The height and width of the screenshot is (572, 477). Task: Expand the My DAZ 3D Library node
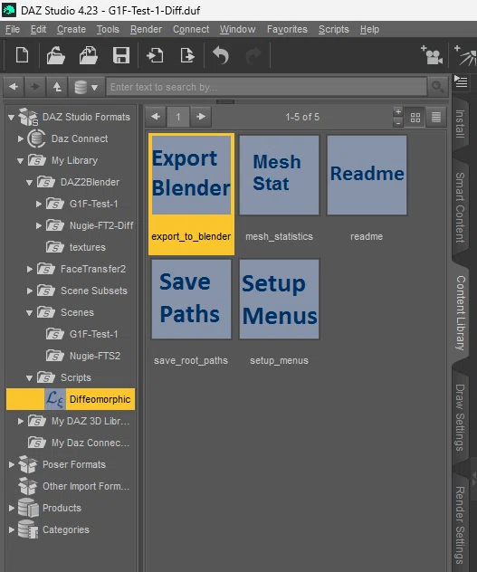tap(21, 421)
